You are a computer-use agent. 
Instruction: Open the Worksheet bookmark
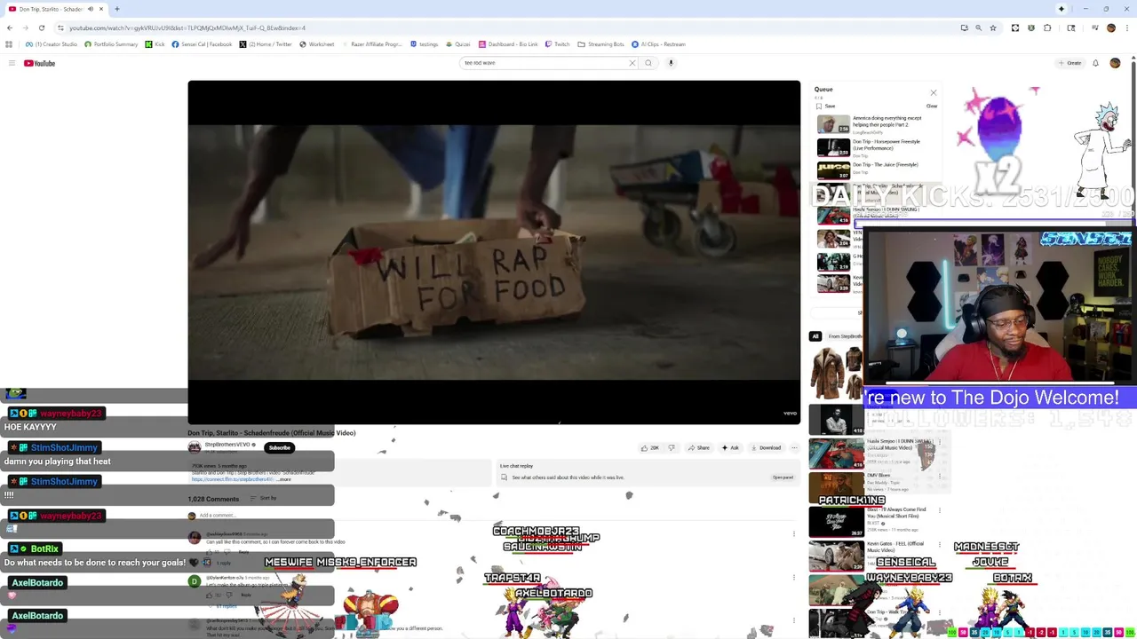(x=317, y=44)
